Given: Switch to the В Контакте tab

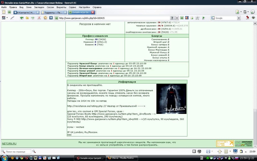Looking at the screenshot, I should (26, 12).
